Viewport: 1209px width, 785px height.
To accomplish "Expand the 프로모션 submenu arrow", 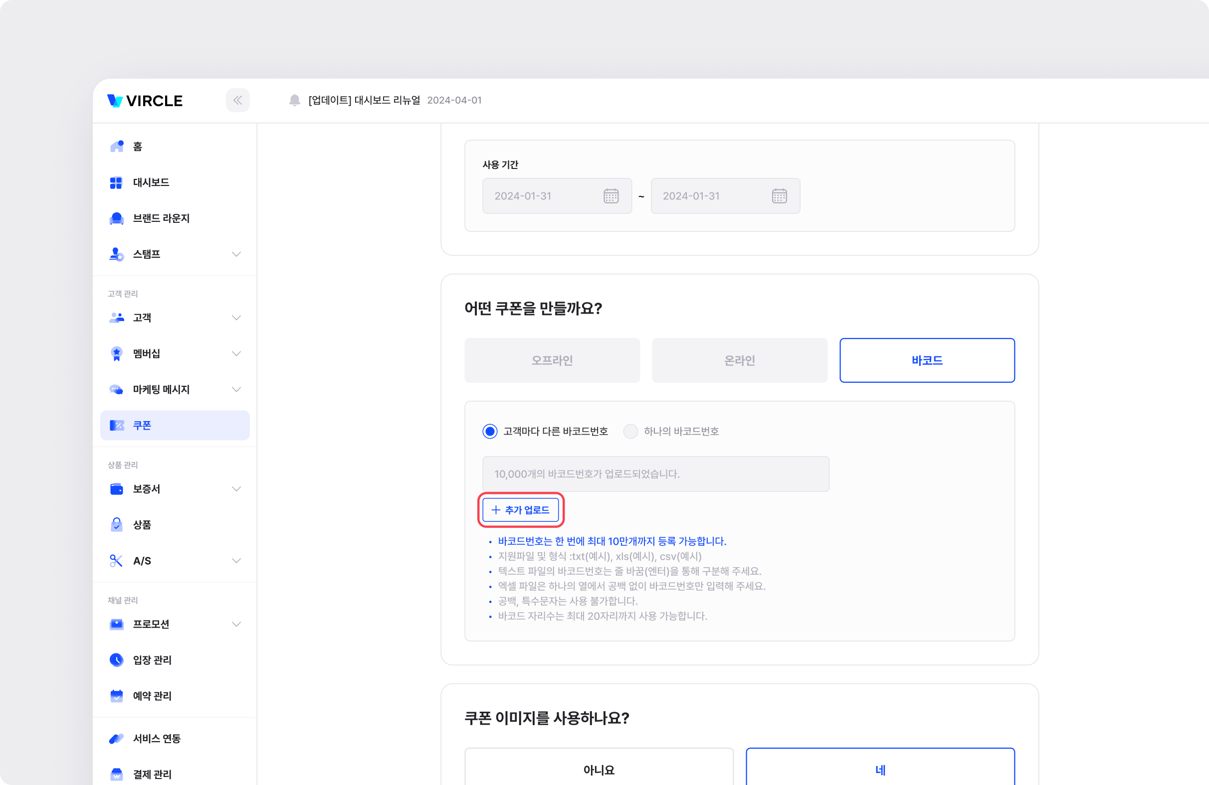I will pyautogui.click(x=236, y=624).
